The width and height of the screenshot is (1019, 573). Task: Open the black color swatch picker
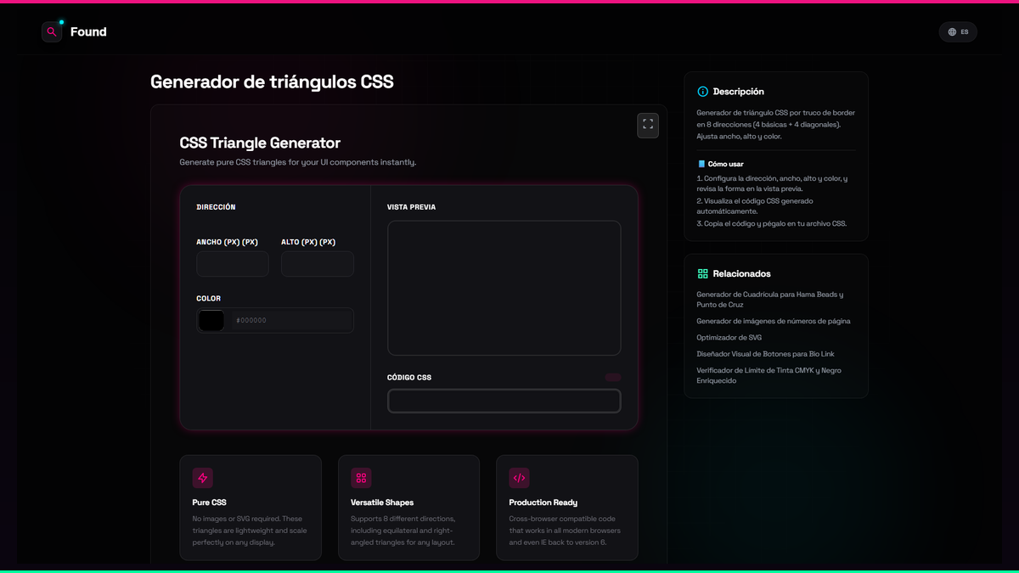coord(211,320)
